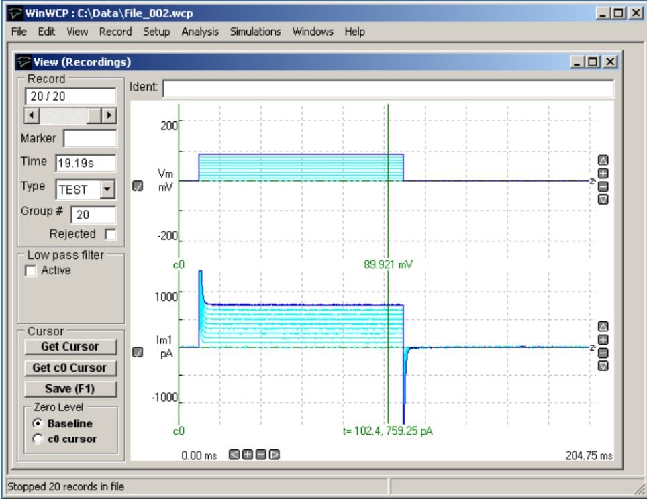647x499 pixels.
Task: Click the Save (F1) button
Action: pyautogui.click(x=70, y=389)
